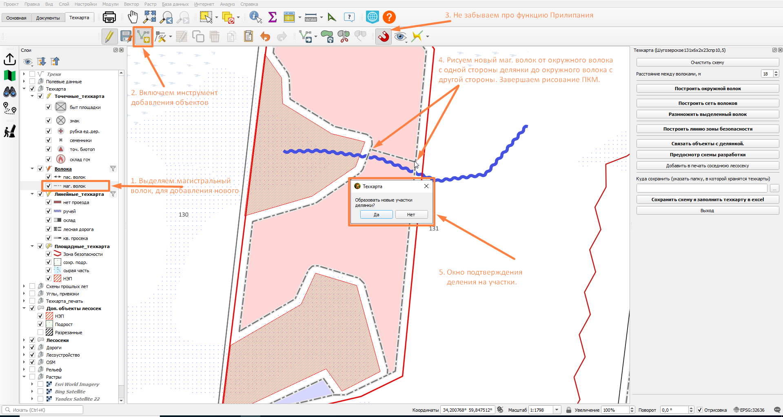Image resolution: width=783 pixels, height=417 pixels.
Task: Toggle editing with the pencil icon
Action: 109,36
